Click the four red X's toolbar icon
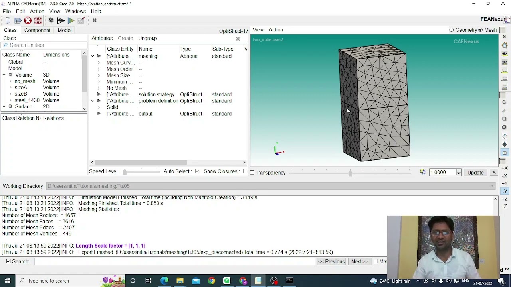The height and width of the screenshot is (287, 511). pos(38,20)
